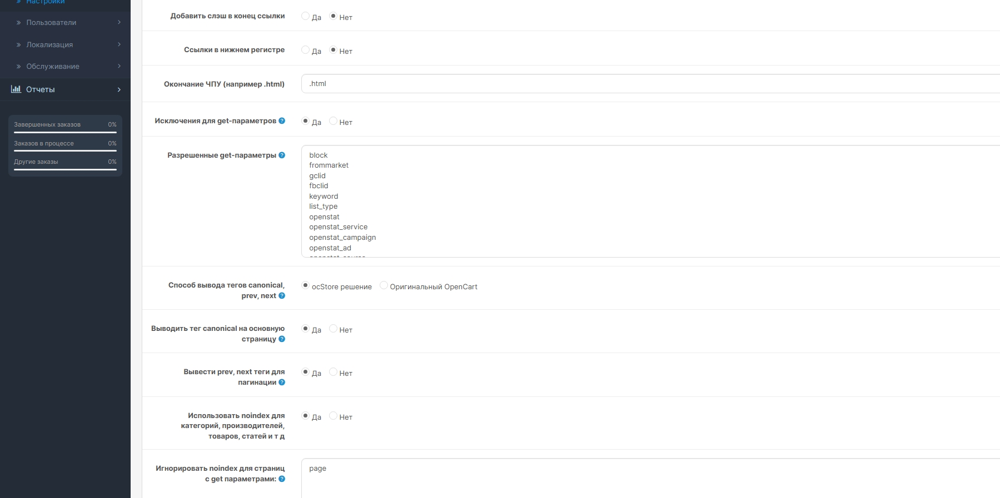The image size is (1000, 498).
Task: Select Да for Ссылки в нижнем регистре
Action: [x=305, y=50]
